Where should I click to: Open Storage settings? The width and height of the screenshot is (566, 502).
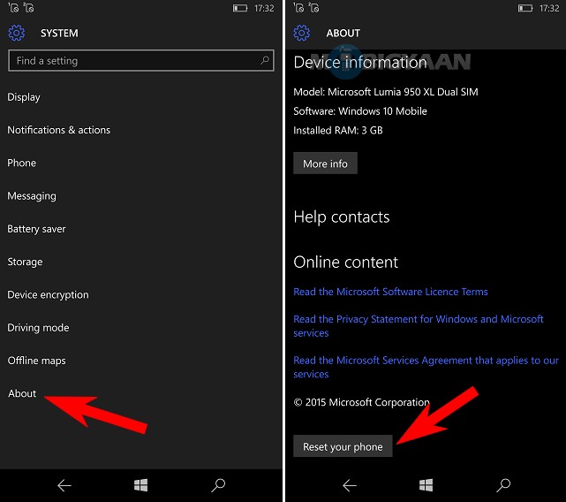click(x=25, y=262)
